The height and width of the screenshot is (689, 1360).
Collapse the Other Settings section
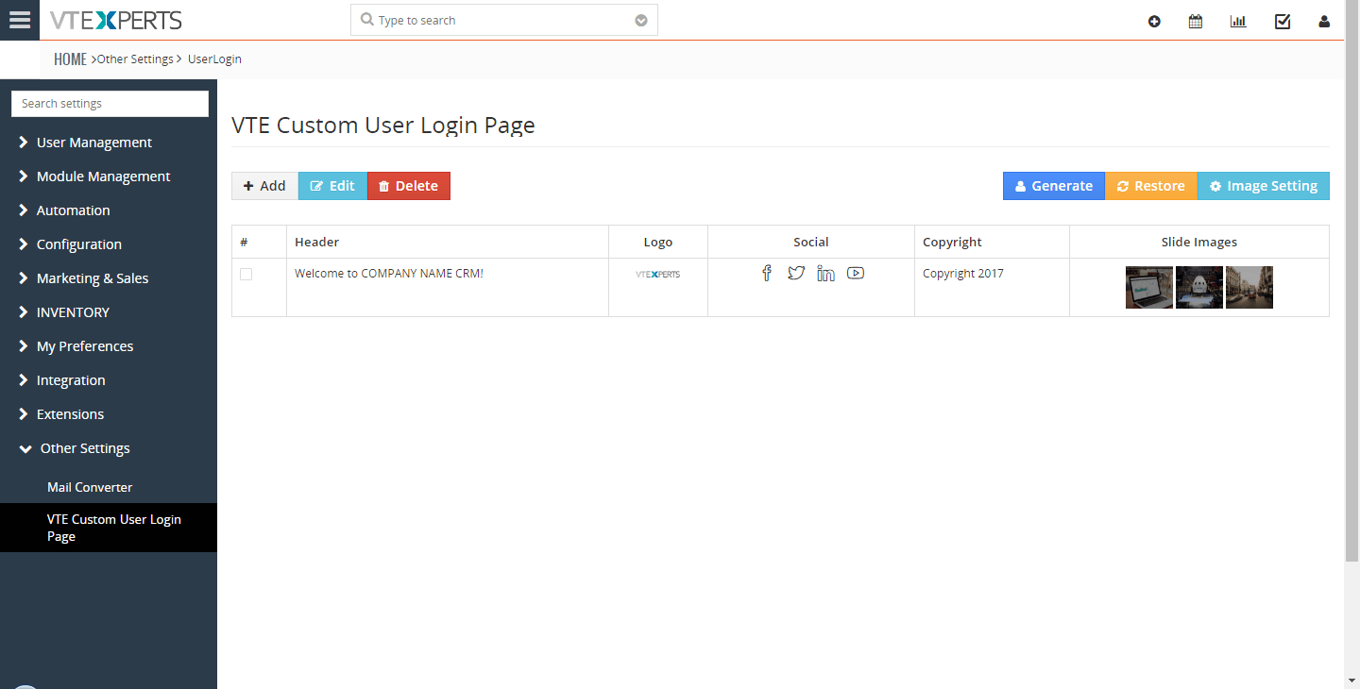(x=84, y=447)
